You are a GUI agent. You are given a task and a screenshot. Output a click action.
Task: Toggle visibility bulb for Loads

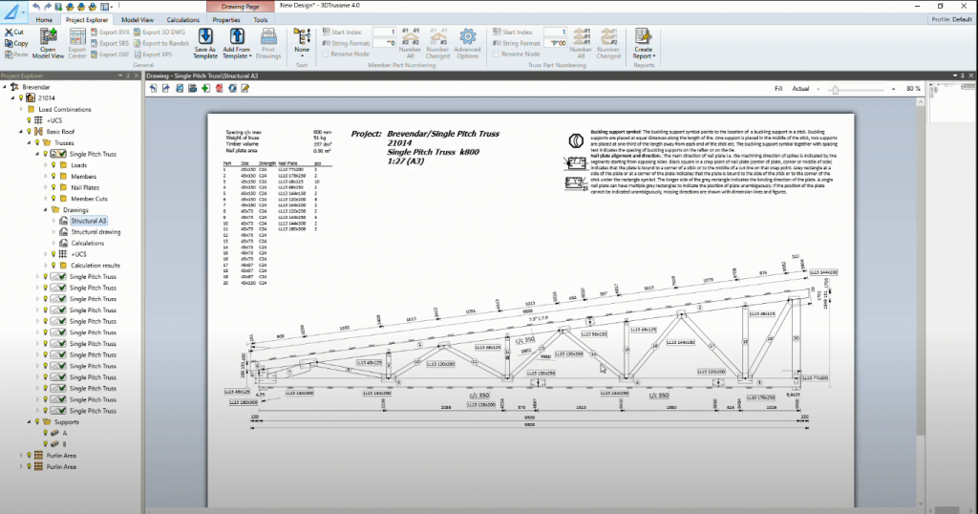[x=53, y=165]
